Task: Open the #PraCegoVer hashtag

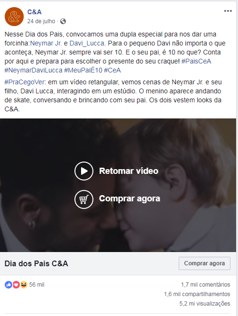Action: (x=24, y=82)
